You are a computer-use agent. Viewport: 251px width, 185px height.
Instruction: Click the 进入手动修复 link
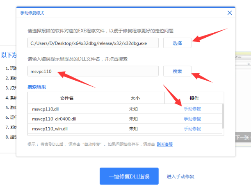tap(180, 176)
